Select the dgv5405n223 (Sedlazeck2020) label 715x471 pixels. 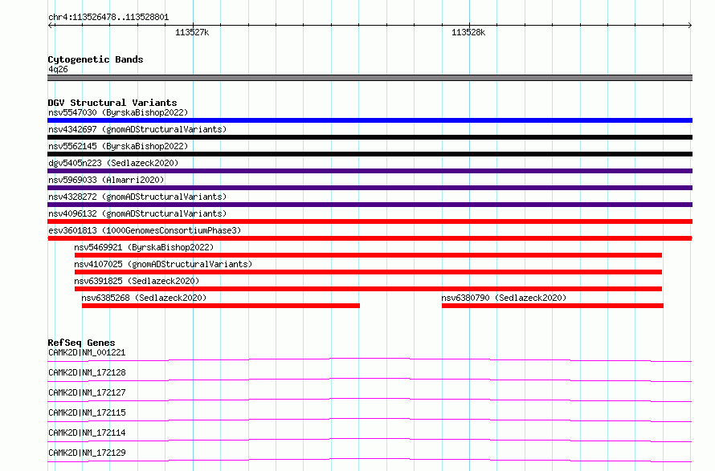[113, 163]
